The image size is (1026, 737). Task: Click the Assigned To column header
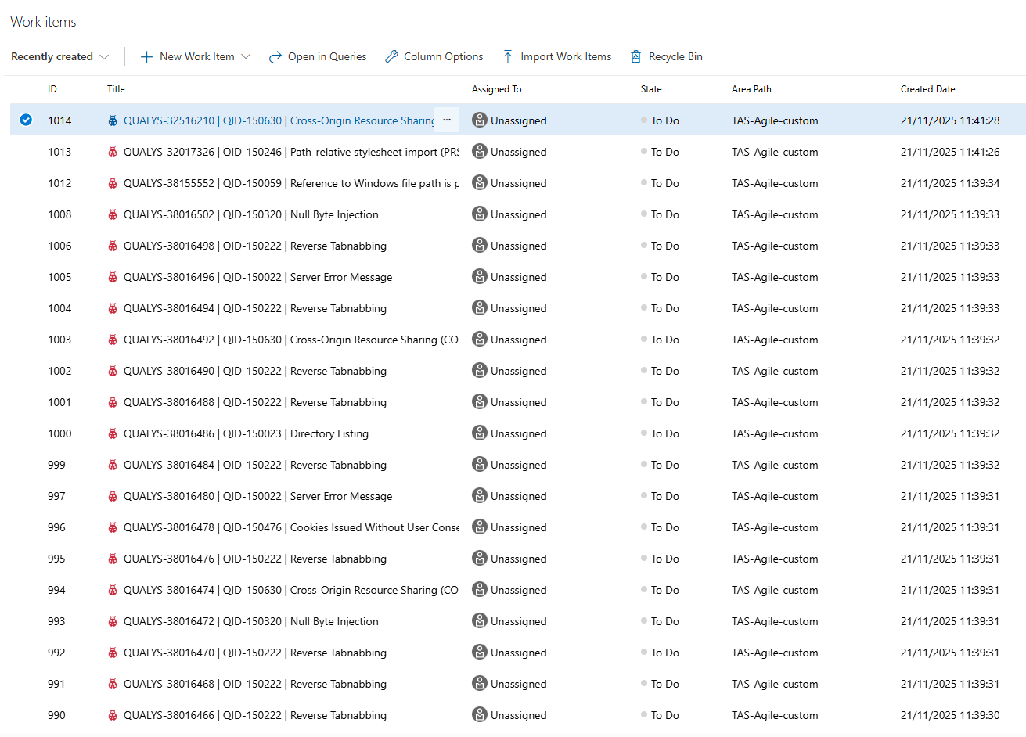pos(496,89)
